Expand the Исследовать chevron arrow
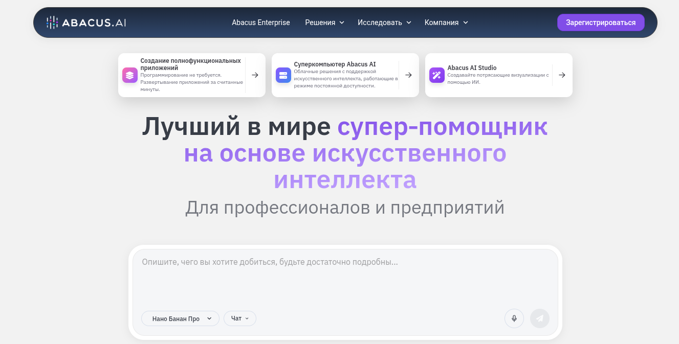The height and width of the screenshot is (344, 679). pos(409,22)
